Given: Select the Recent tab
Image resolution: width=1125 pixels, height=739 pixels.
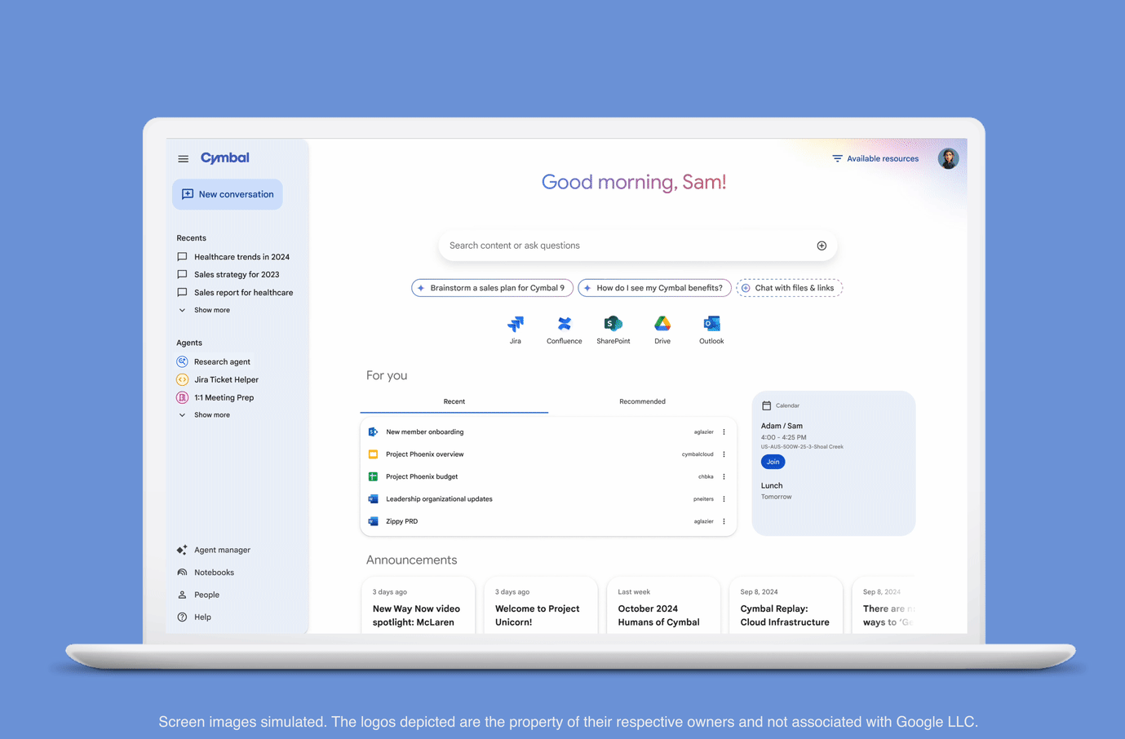Looking at the screenshot, I should tap(454, 401).
